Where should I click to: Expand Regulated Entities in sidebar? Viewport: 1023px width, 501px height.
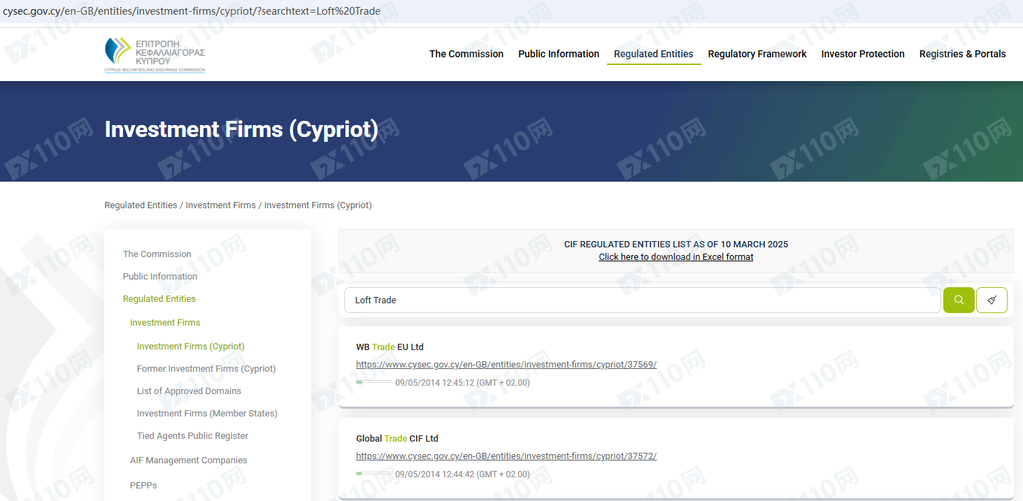pyautogui.click(x=159, y=298)
